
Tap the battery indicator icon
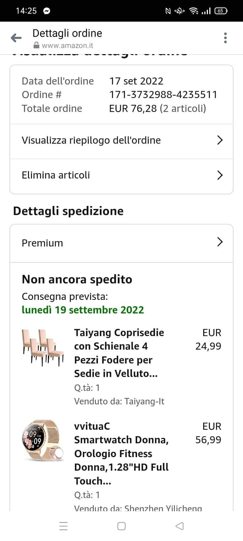(x=221, y=11)
